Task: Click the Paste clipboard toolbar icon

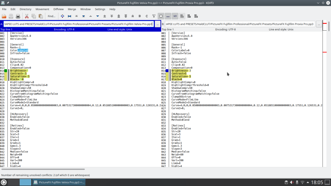Action: (41, 16)
